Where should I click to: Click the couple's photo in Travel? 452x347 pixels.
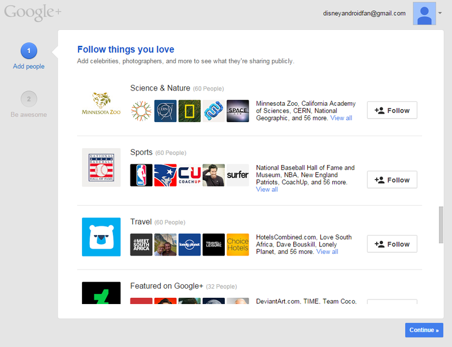pos(165,245)
